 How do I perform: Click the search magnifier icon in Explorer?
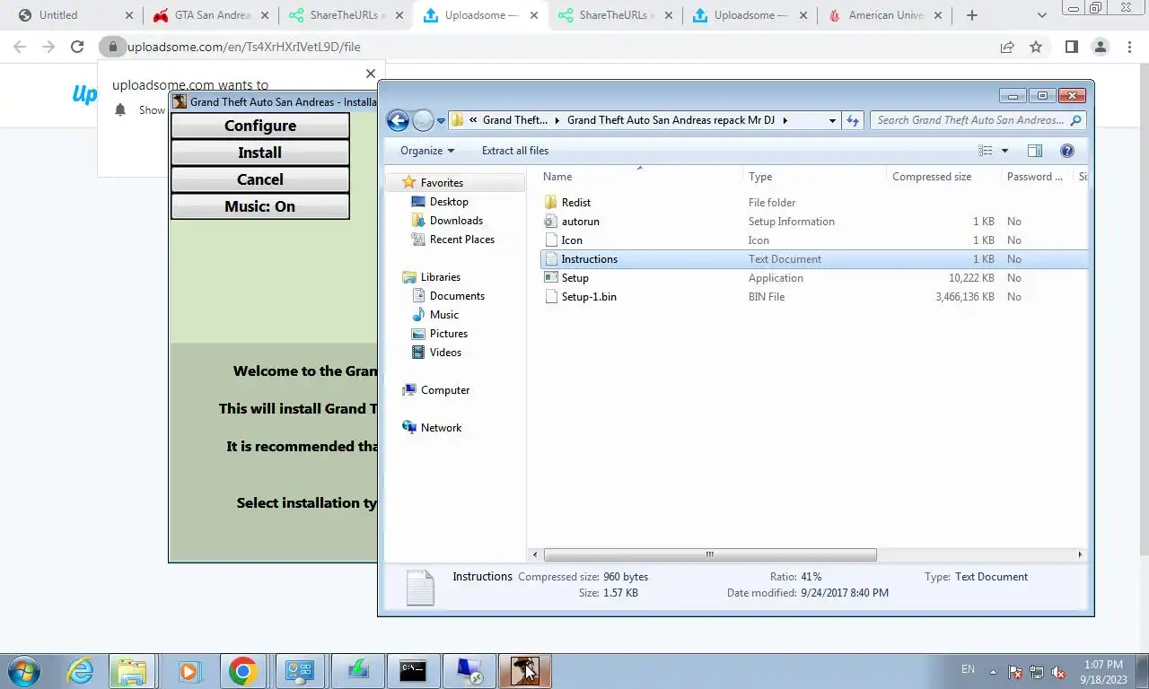click(x=1076, y=120)
